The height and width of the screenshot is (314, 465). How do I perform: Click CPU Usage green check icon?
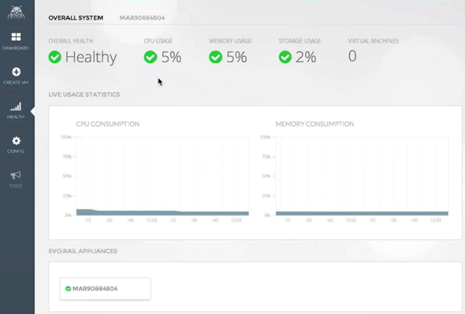(151, 57)
